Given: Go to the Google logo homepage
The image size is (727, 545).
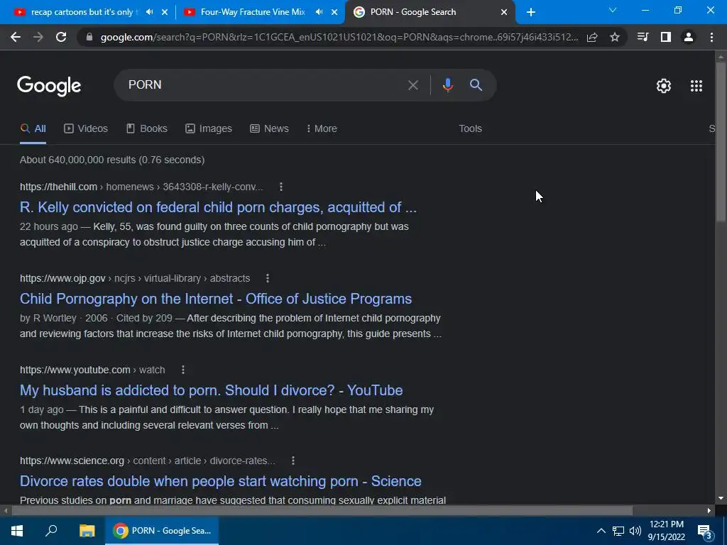Looking at the screenshot, I should pyautogui.click(x=49, y=86).
